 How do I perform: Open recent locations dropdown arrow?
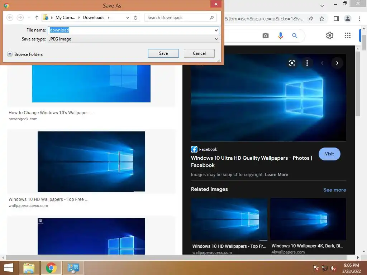coord(29,18)
